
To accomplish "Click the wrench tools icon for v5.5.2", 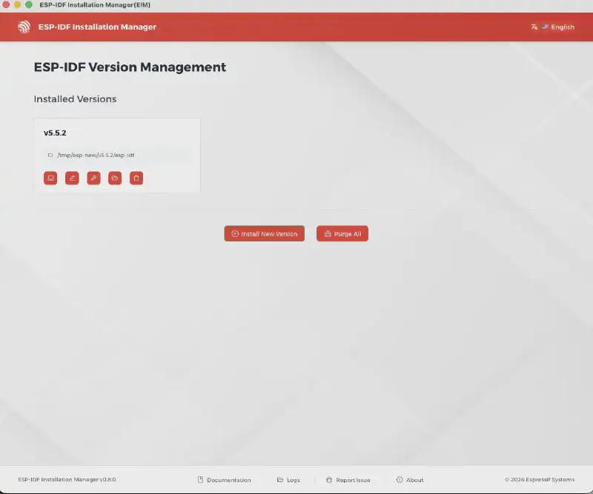I will (93, 178).
